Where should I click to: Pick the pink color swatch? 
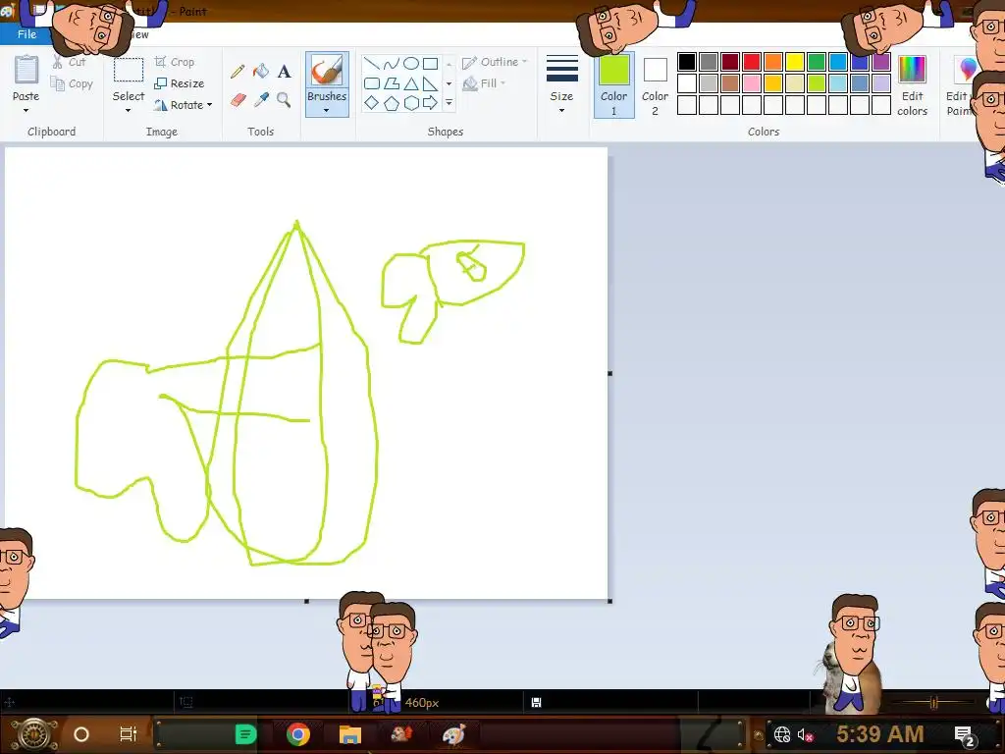coord(751,83)
